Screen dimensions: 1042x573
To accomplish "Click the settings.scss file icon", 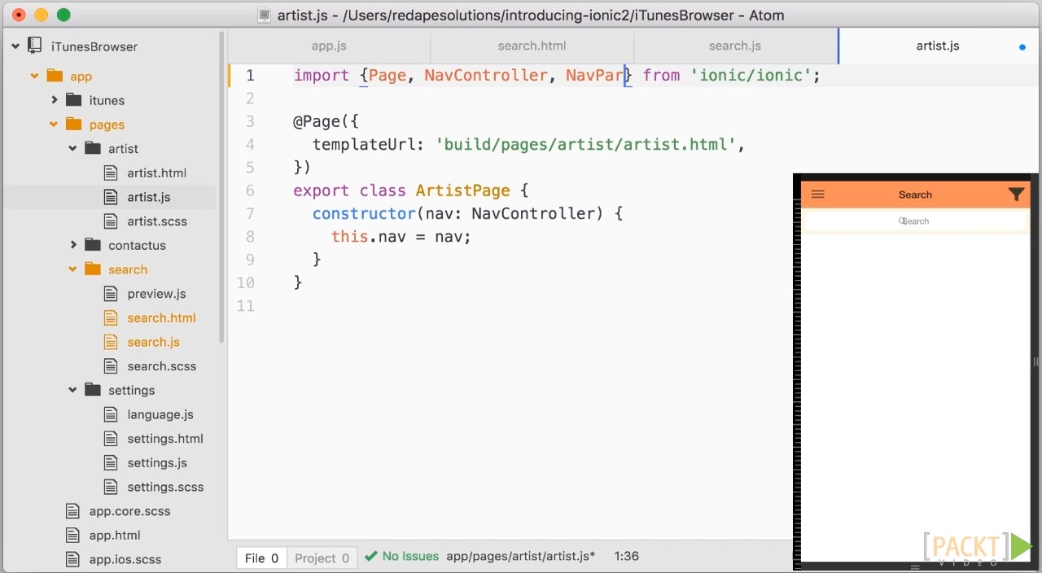I will click(x=112, y=487).
